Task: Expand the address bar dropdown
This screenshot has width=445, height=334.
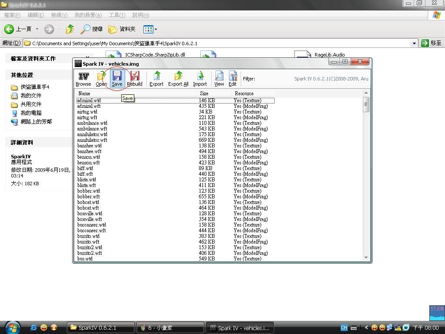Action: pos(414,43)
